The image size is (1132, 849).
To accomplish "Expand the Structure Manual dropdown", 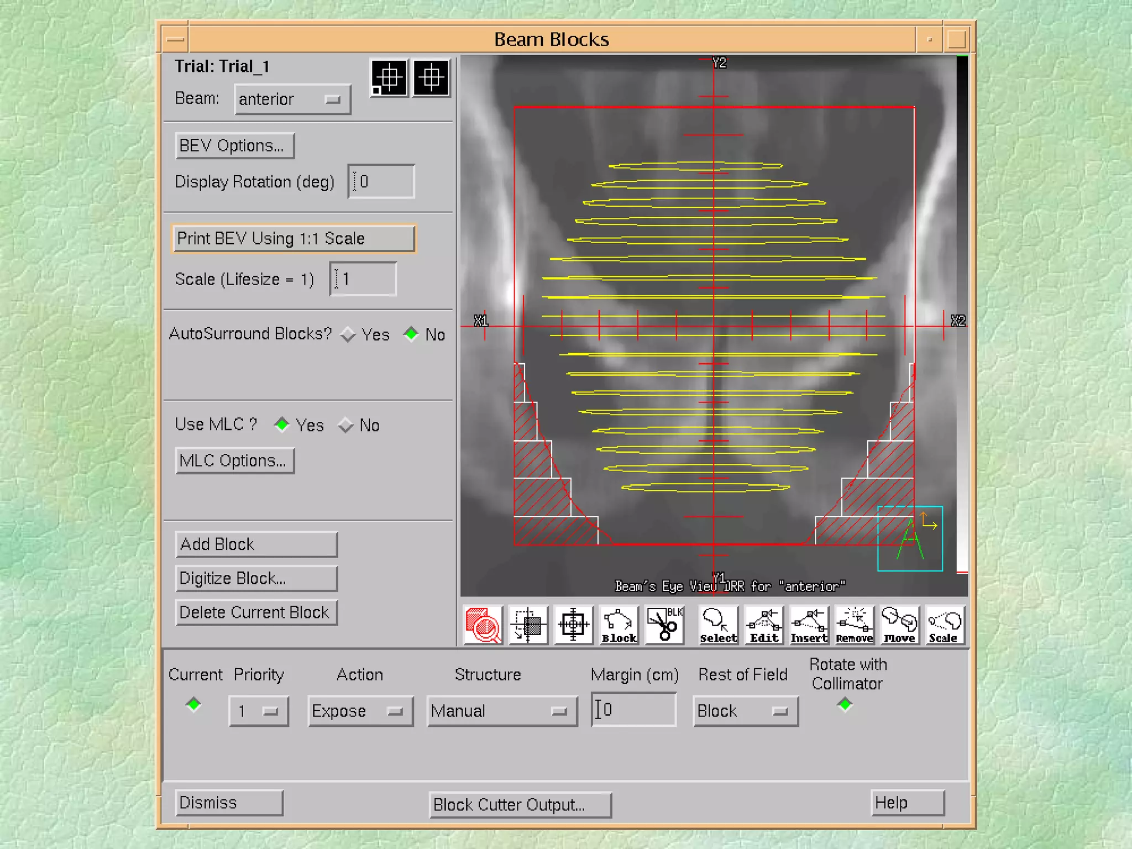I will click(502, 711).
